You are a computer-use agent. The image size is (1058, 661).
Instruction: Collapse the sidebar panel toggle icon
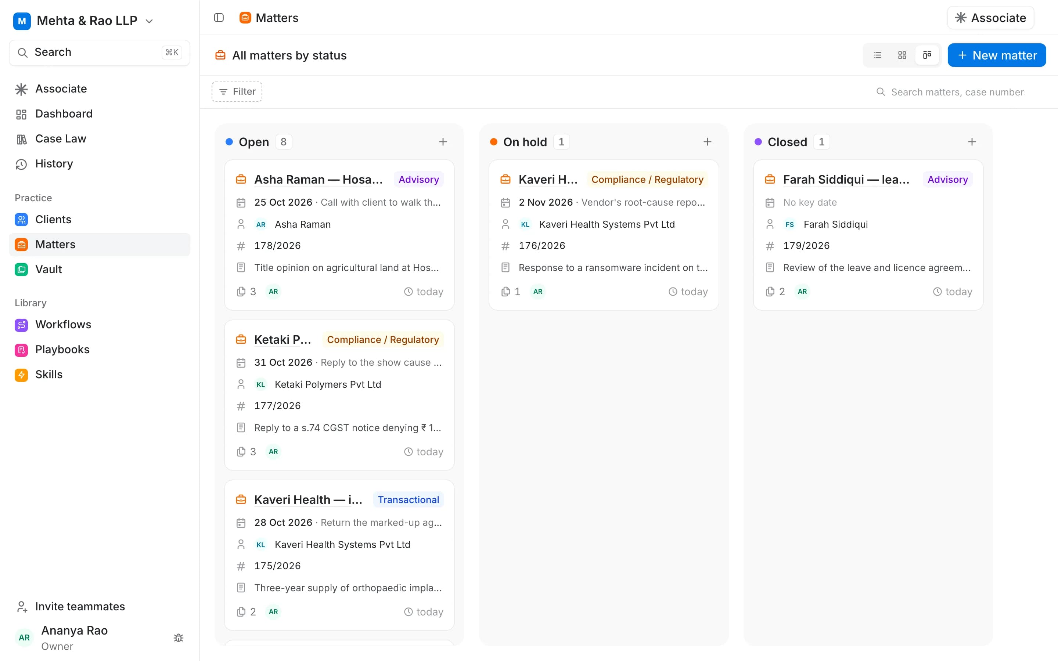coord(219,18)
